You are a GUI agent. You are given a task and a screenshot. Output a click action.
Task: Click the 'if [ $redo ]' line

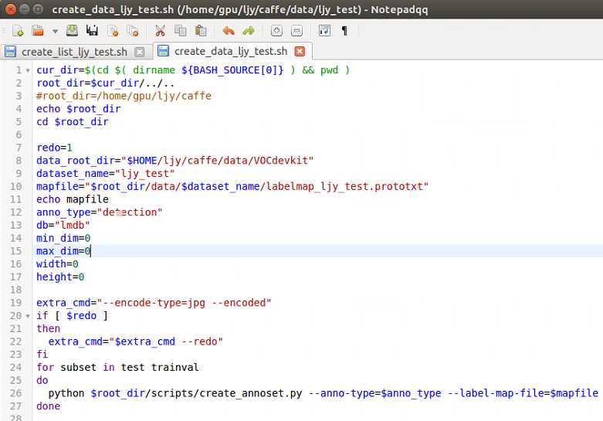tap(73, 316)
